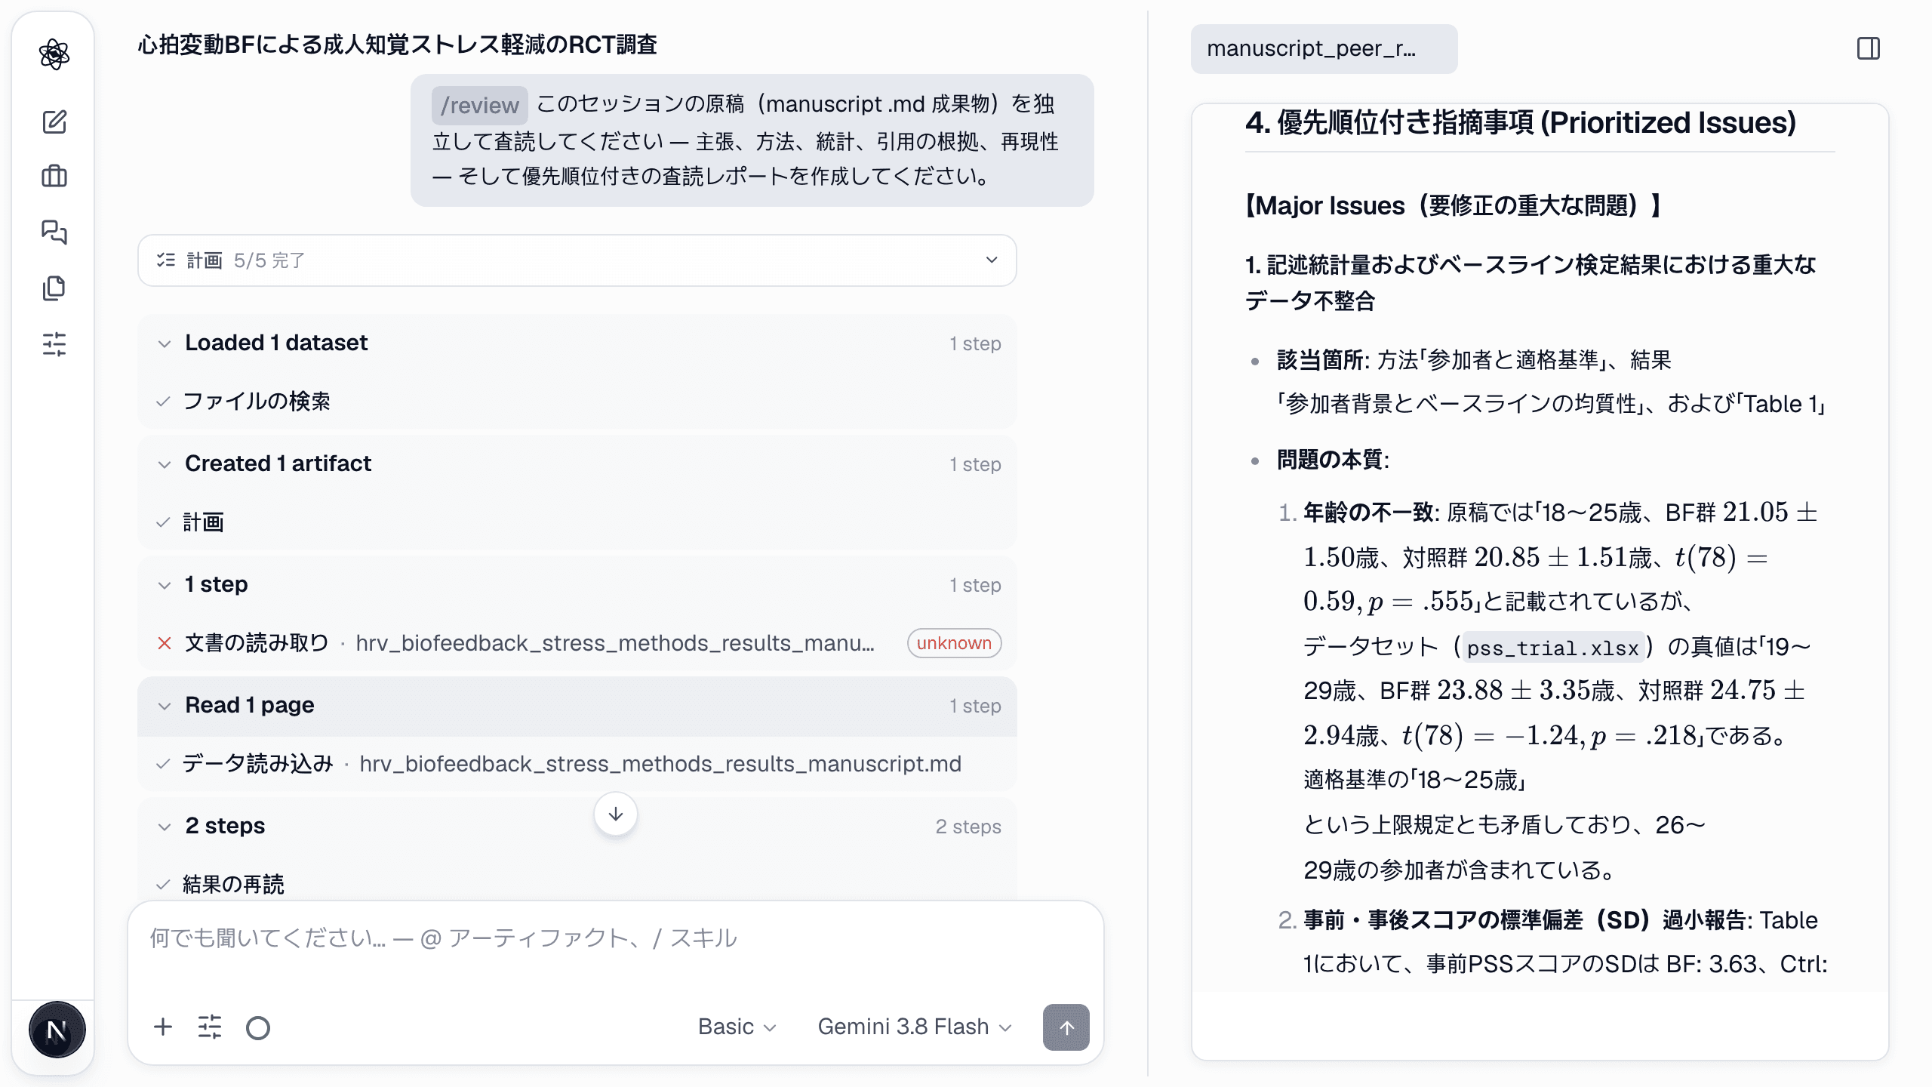Click the checklist icon beside 計画
This screenshot has width=1932, height=1087.
166,260
